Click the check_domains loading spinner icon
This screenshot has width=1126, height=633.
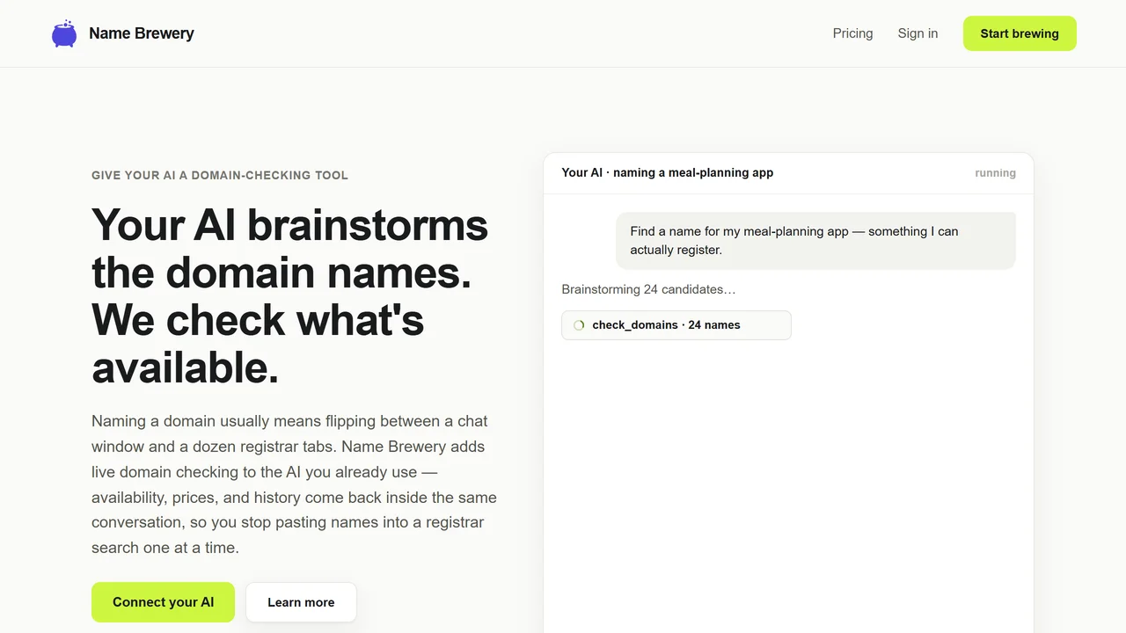click(x=579, y=325)
